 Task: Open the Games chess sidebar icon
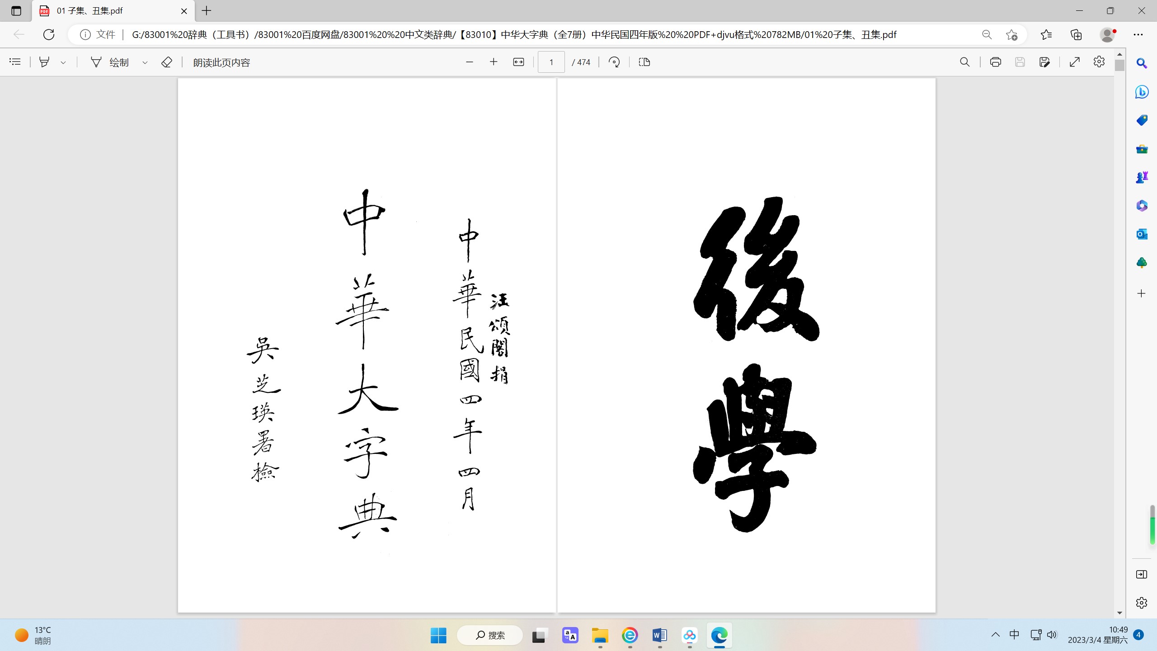point(1142,177)
